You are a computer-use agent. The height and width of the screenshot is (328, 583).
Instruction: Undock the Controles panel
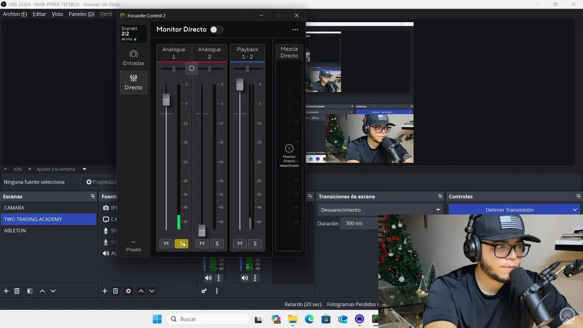click(578, 196)
